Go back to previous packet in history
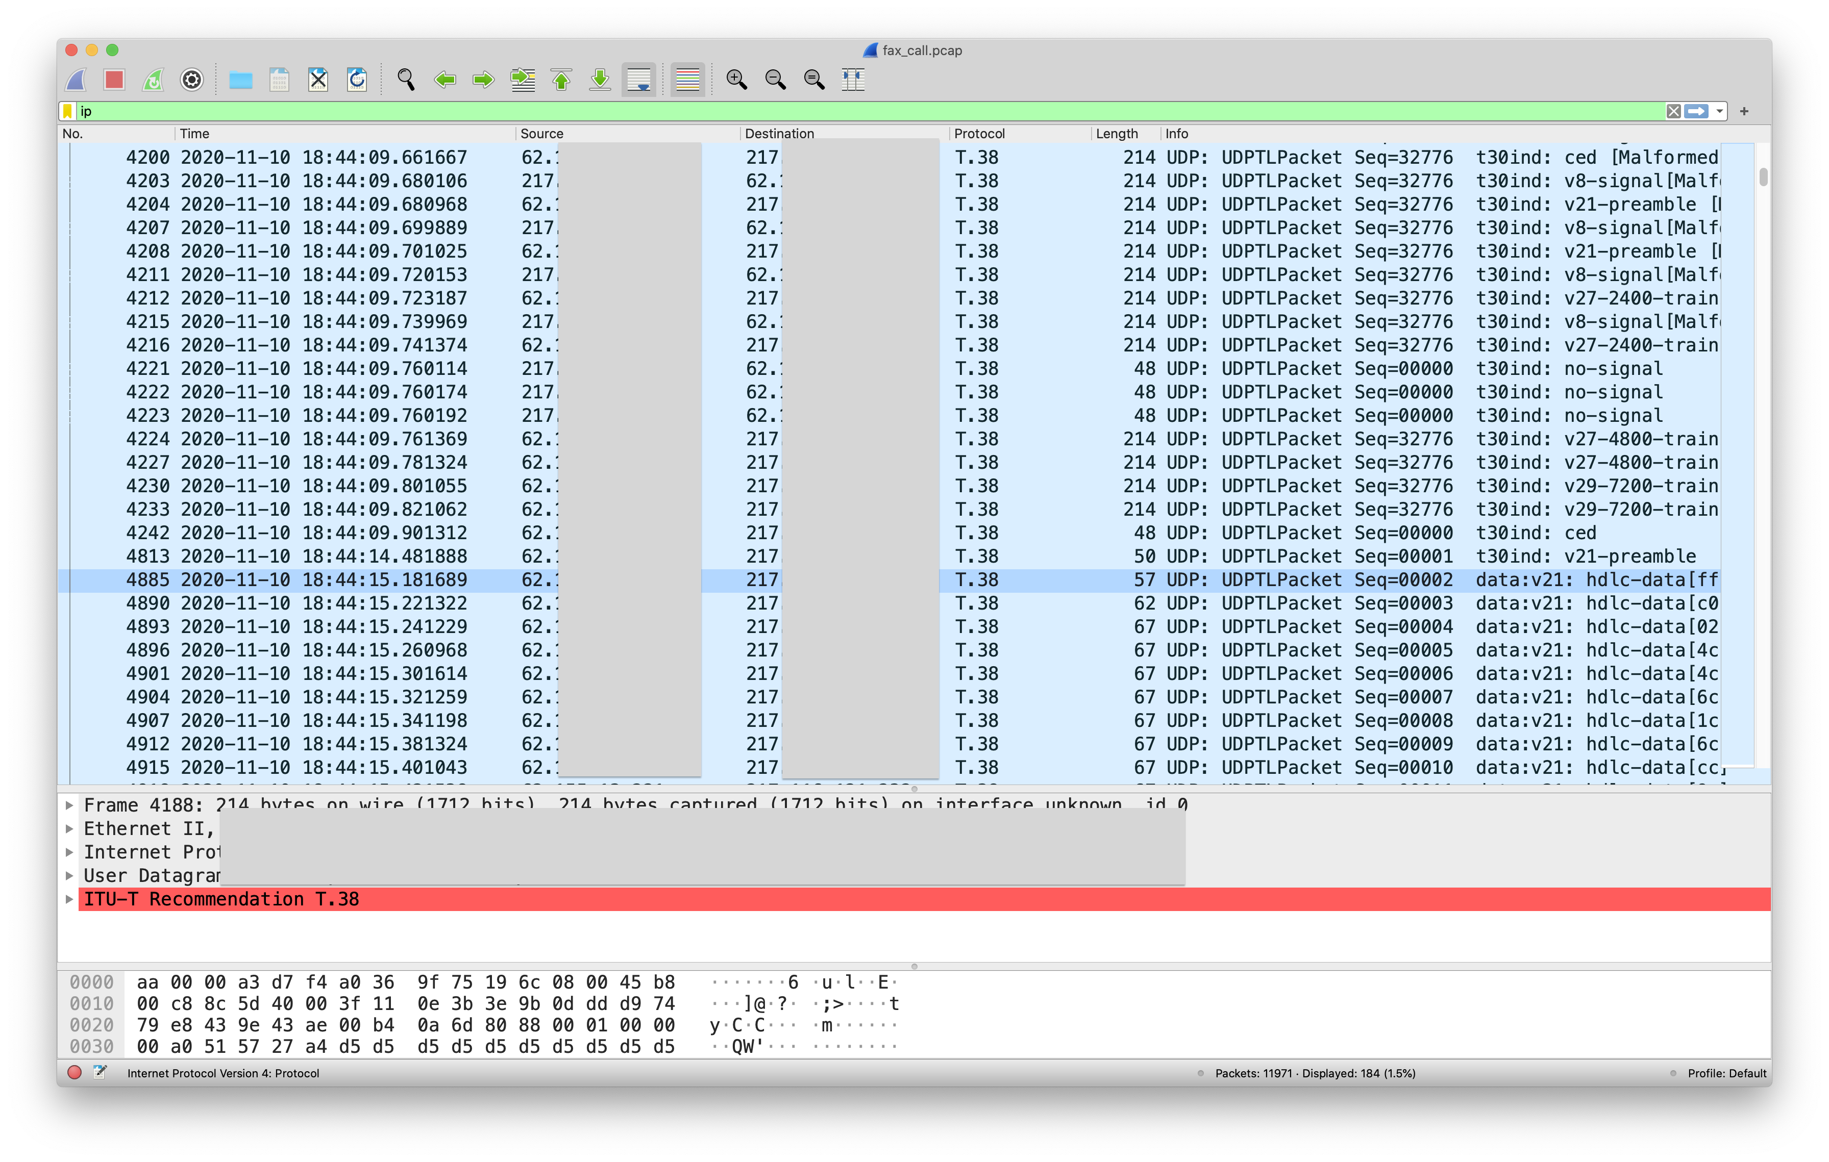1829x1162 pixels. coord(445,80)
